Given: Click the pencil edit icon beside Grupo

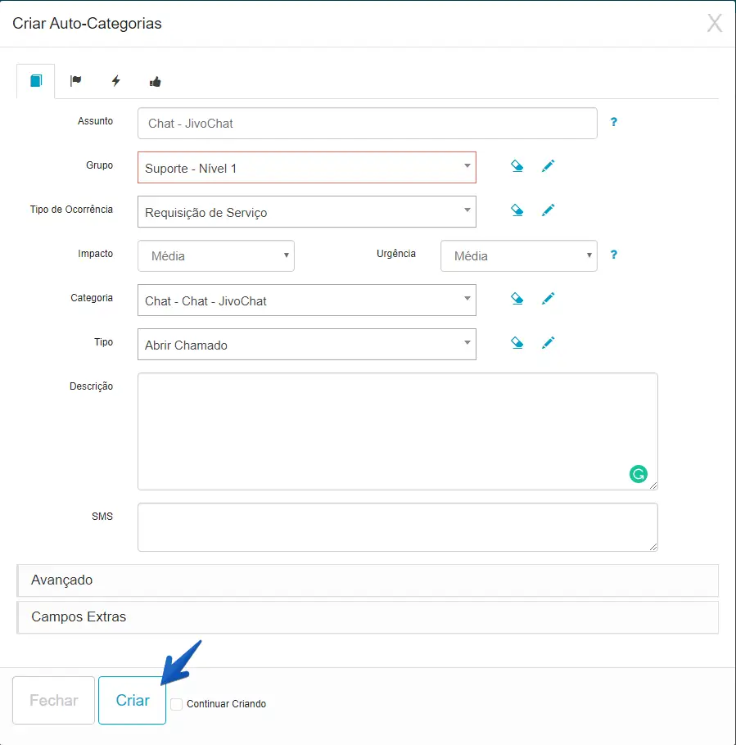Looking at the screenshot, I should 549,166.
